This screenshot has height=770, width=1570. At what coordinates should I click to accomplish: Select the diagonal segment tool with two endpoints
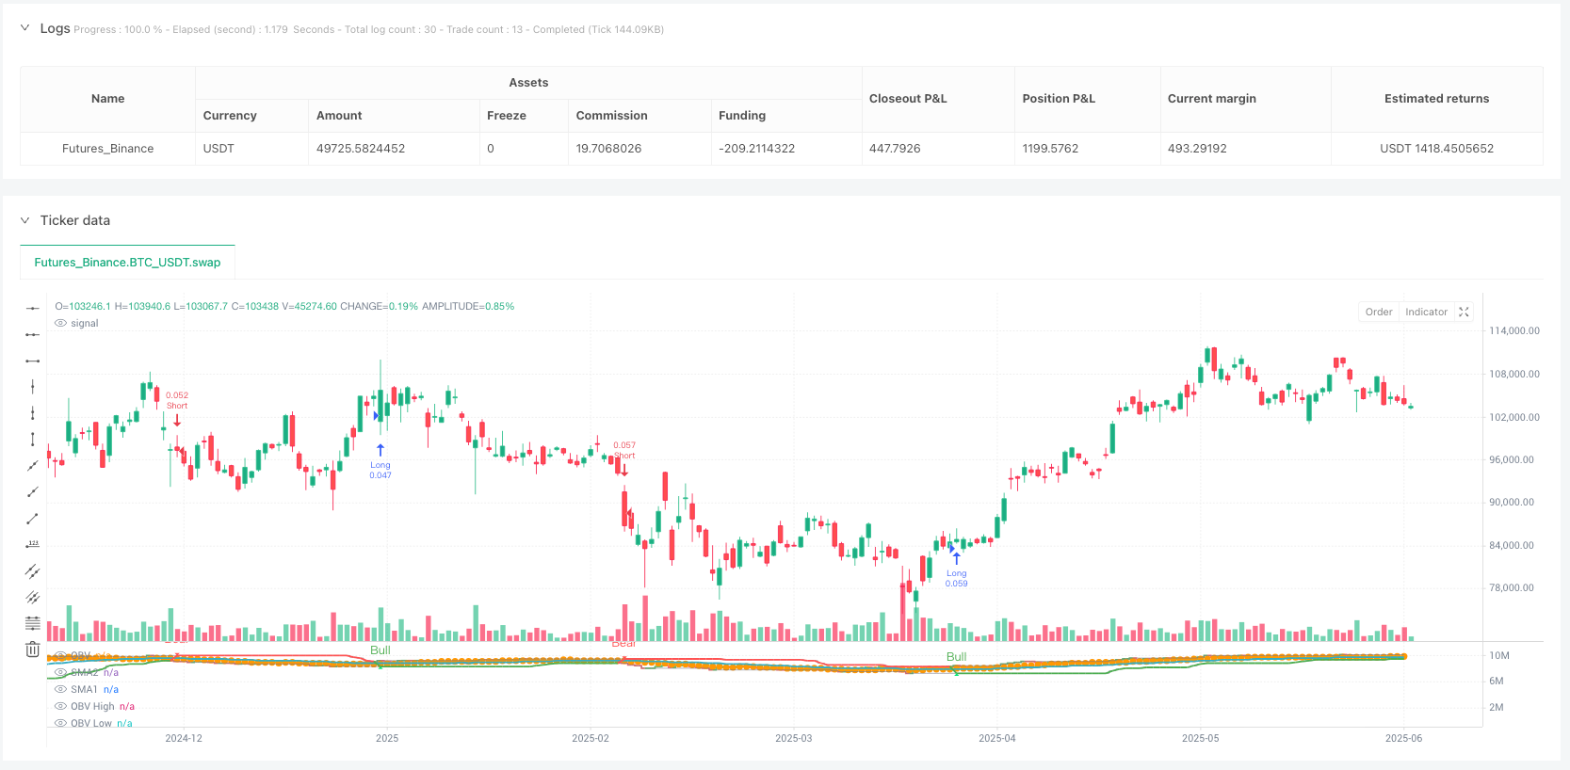point(32,518)
